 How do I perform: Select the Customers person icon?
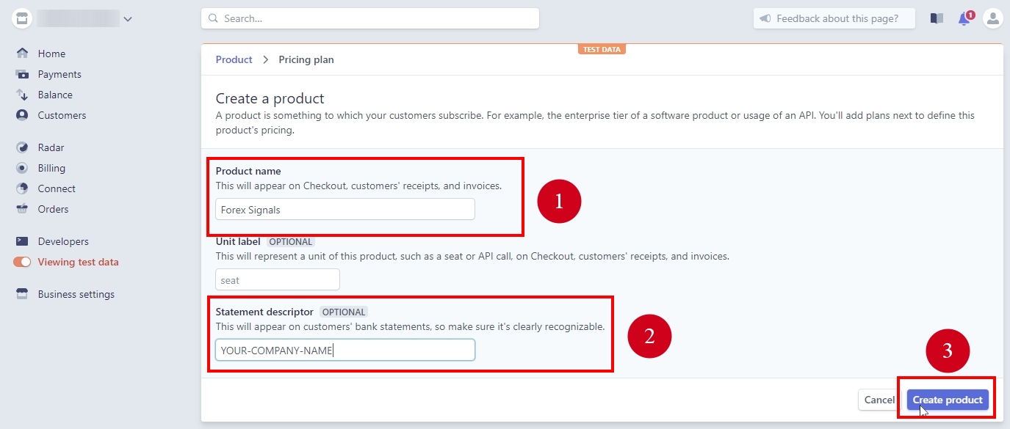coord(22,115)
